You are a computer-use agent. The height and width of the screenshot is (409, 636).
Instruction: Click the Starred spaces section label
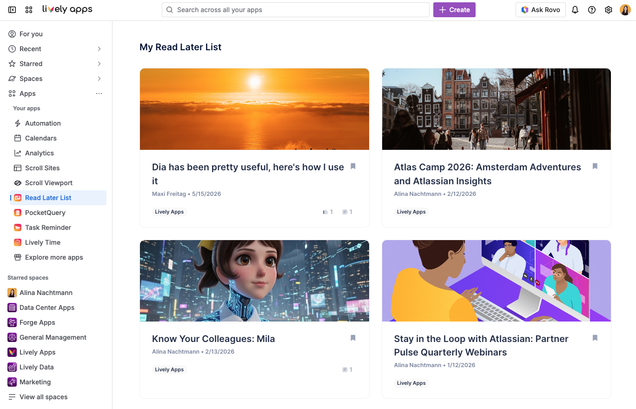(28, 278)
